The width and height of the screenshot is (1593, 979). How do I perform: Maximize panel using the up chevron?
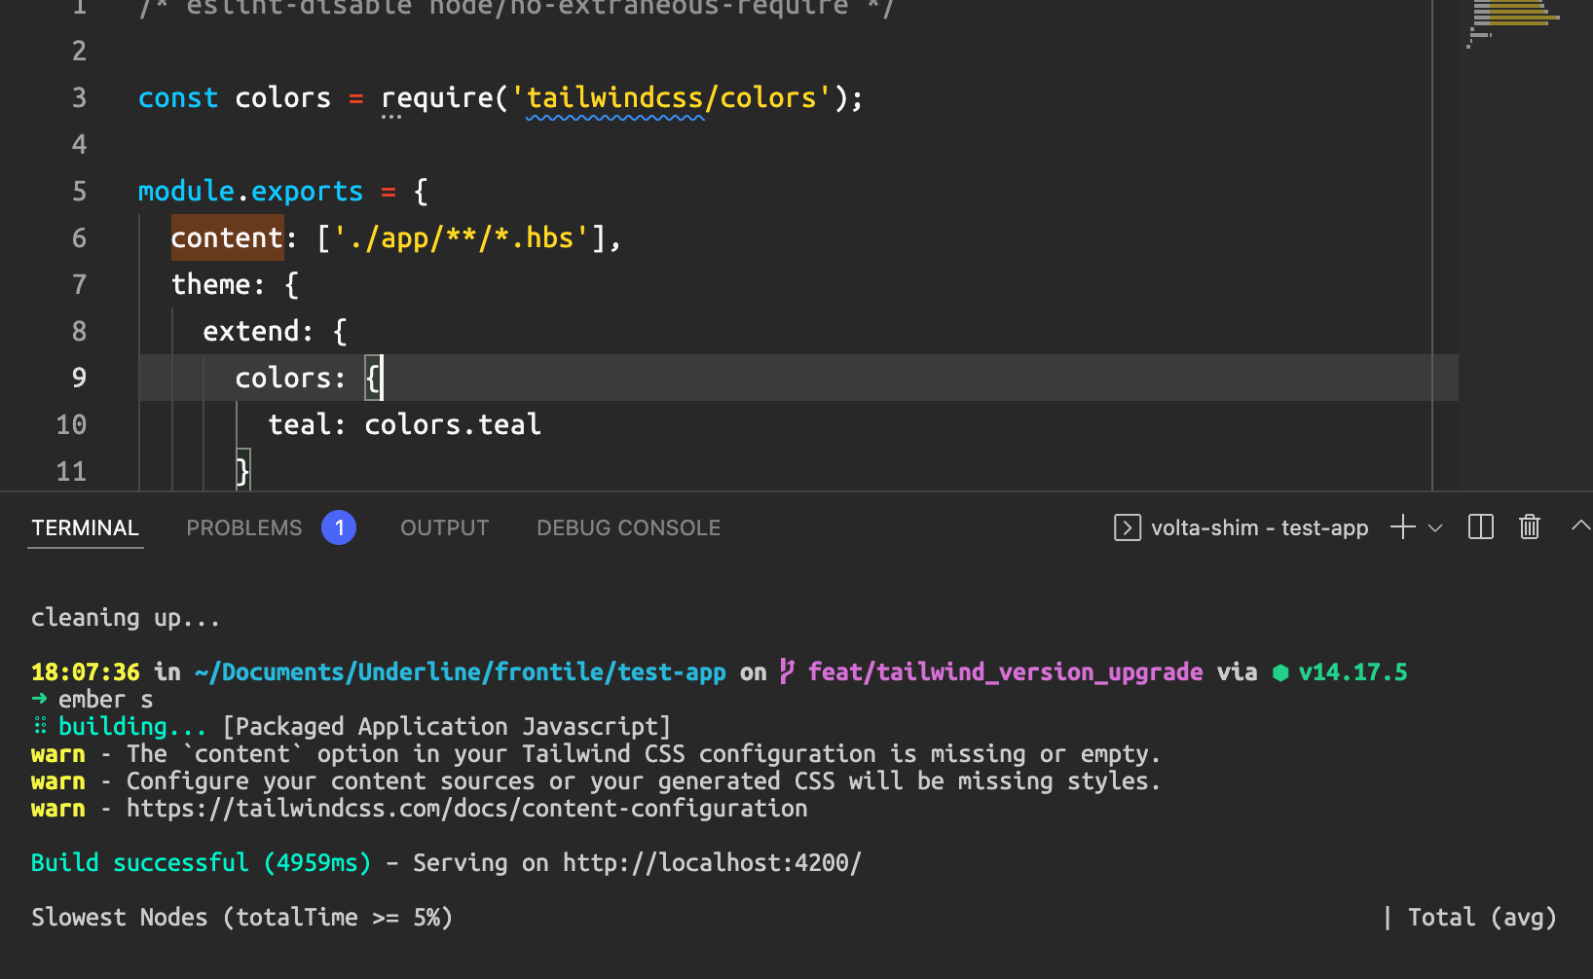pyautogui.click(x=1580, y=526)
